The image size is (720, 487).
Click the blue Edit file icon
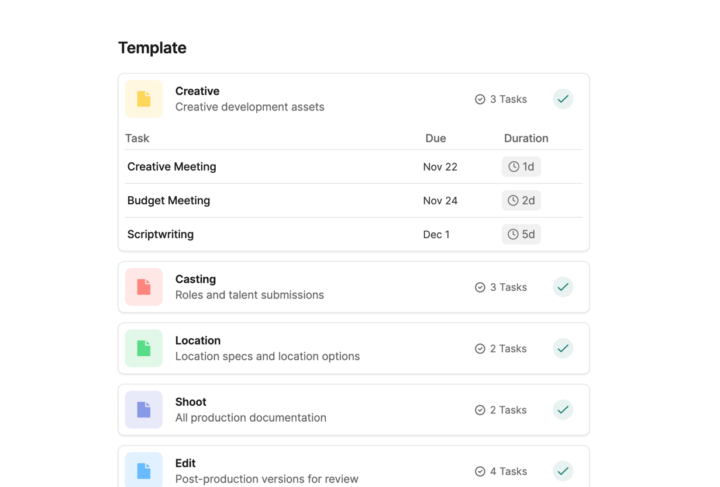144,471
